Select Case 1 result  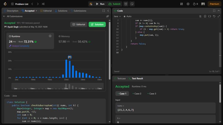point(122,94)
